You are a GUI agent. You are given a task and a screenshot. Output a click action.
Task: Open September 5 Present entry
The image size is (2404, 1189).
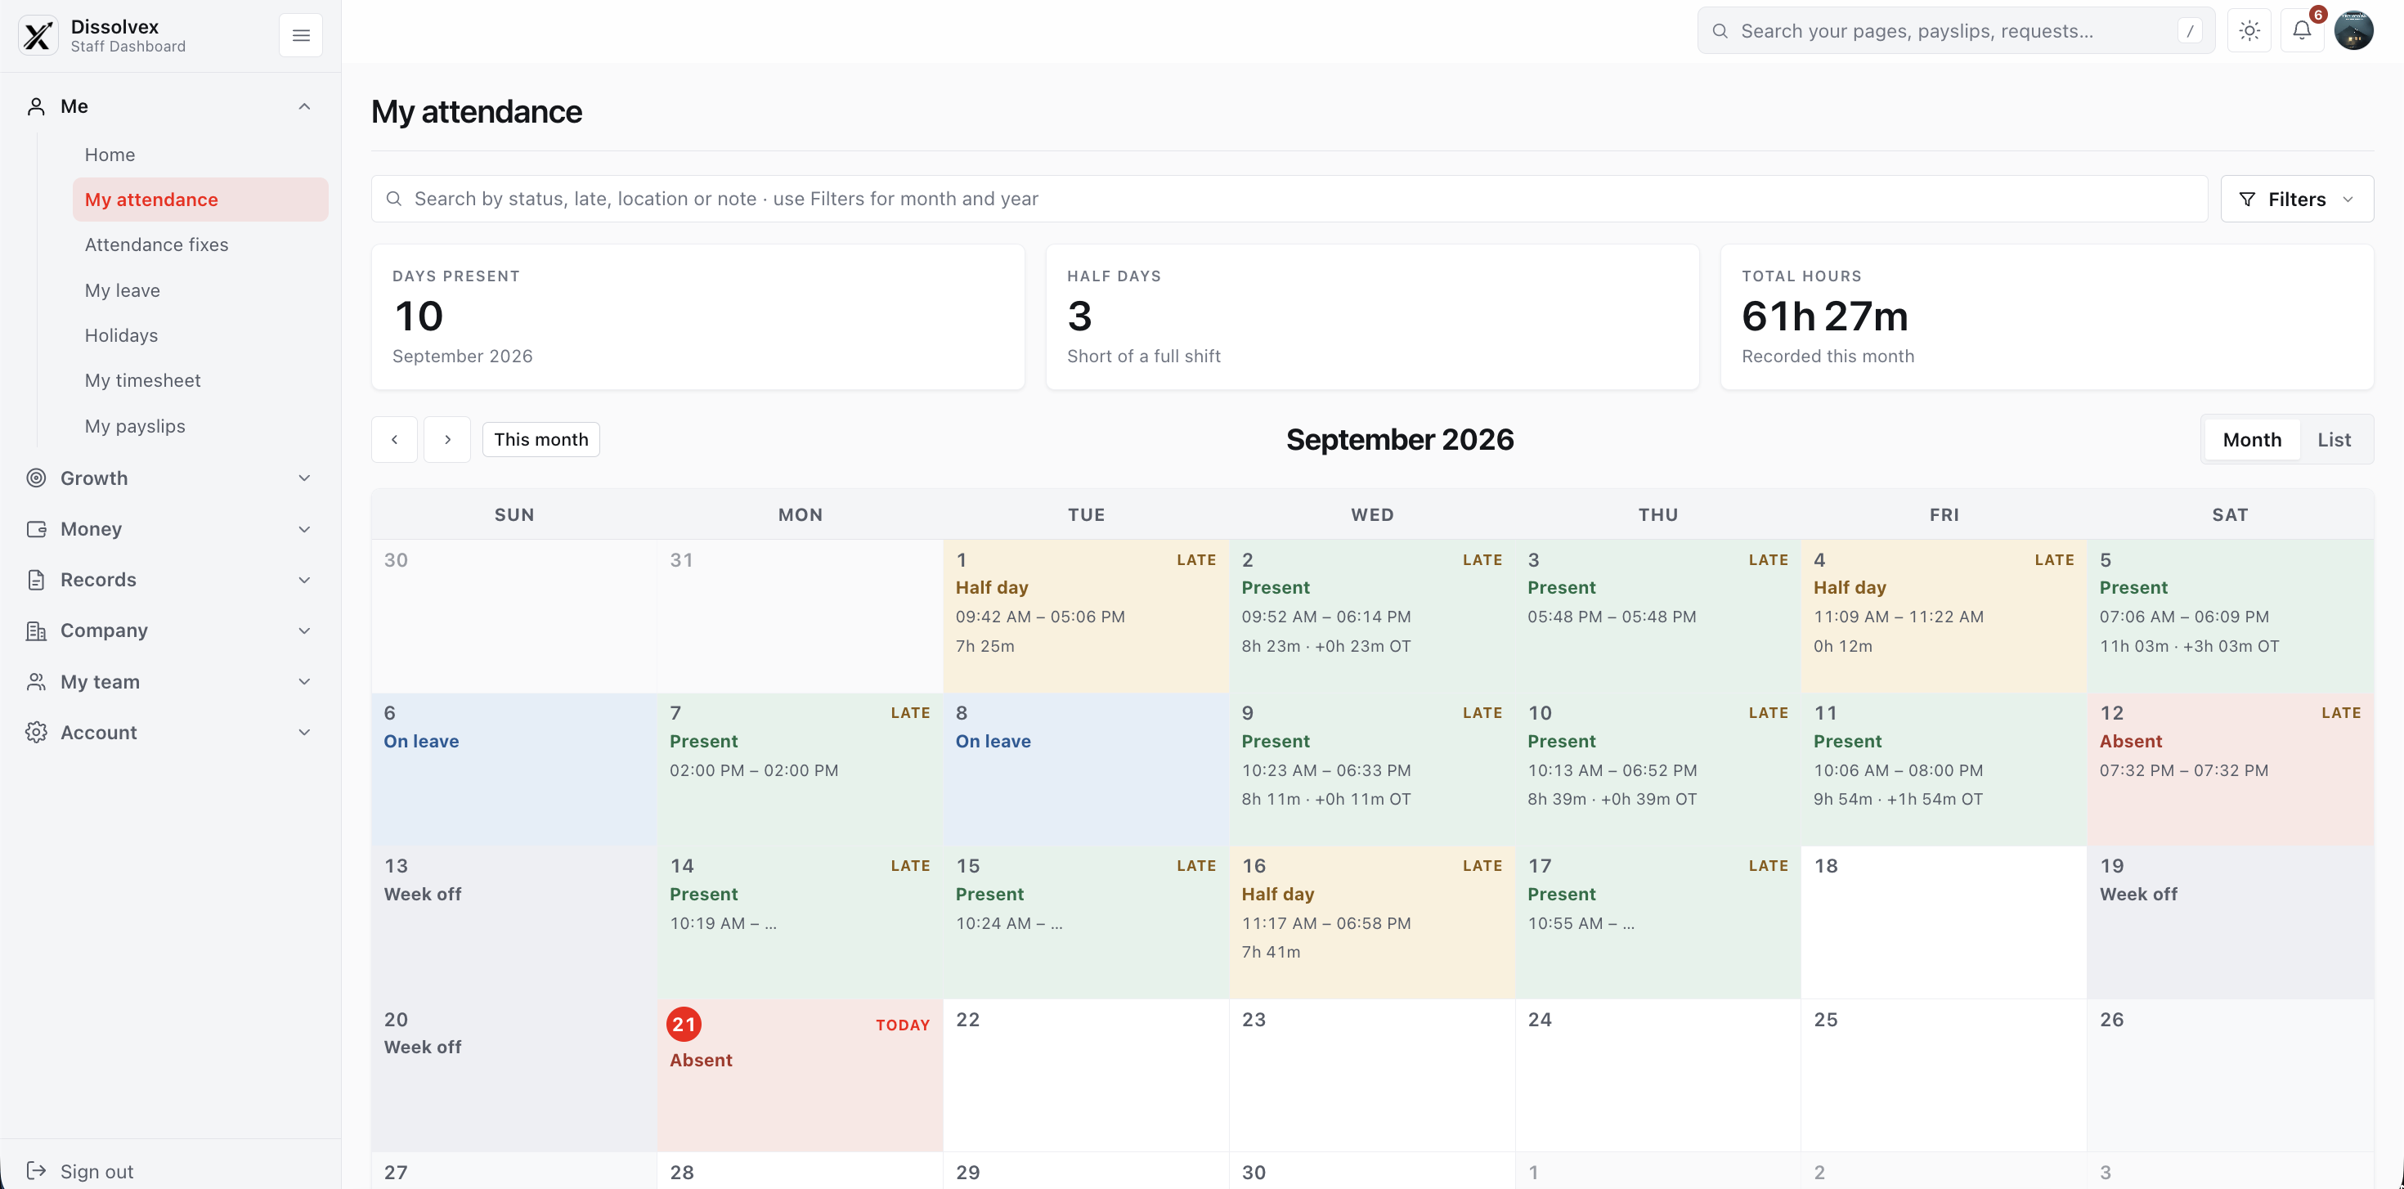[2231, 616]
